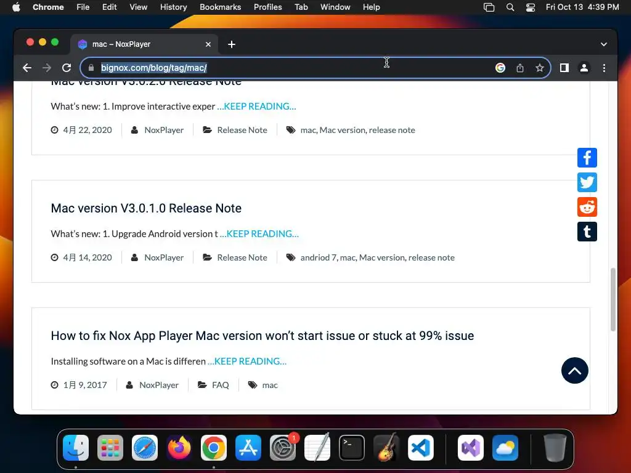Share page on Twitter
631x473 pixels.
(587, 182)
